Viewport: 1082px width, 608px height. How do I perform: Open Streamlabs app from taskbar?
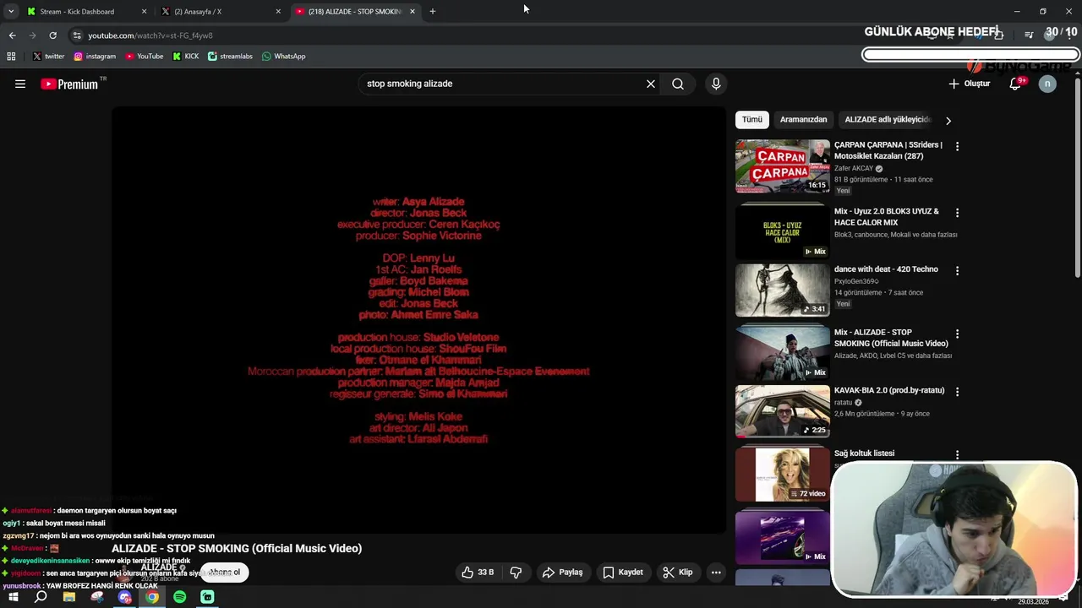tap(208, 597)
